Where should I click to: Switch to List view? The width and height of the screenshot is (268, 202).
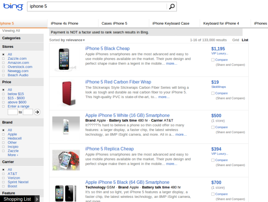245,40
